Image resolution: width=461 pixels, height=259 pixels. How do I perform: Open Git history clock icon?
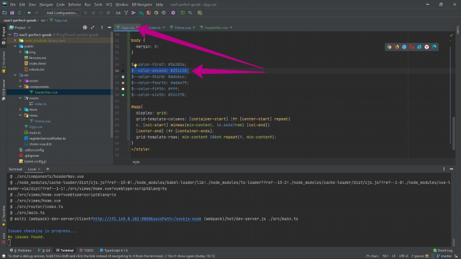point(156,13)
